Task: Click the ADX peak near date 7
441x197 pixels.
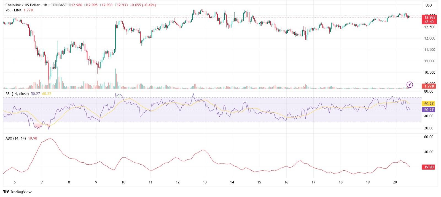Action: [x=49, y=138]
